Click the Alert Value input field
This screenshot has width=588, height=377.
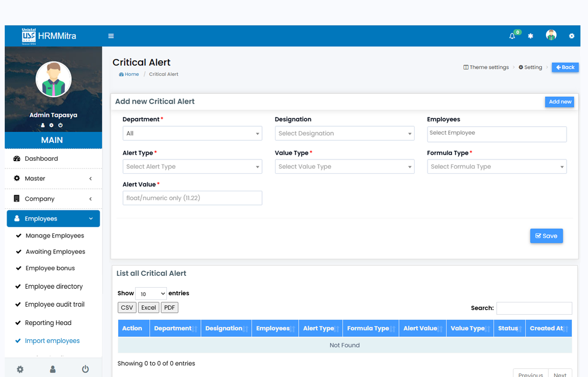tap(192, 198)
